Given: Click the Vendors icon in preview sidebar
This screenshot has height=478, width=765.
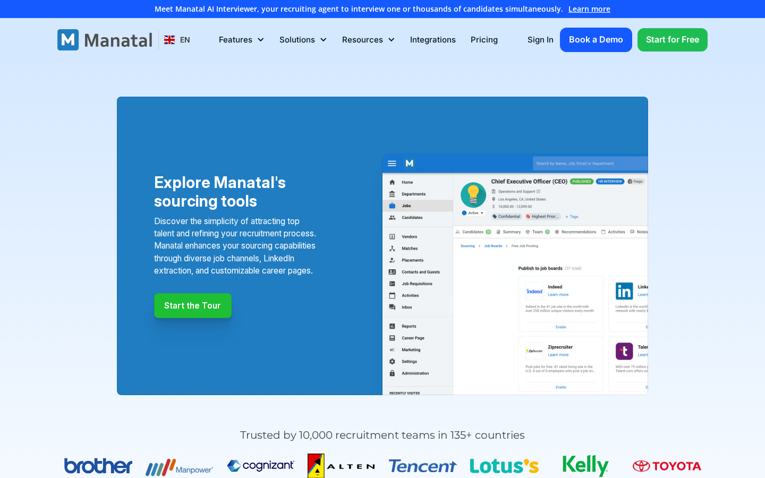Looking at the screenshot, I should coord(392,237).
